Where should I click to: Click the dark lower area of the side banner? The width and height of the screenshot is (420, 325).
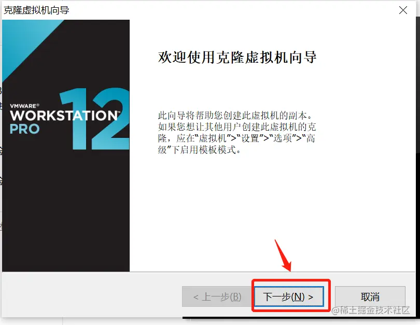(x=66, y=214)
